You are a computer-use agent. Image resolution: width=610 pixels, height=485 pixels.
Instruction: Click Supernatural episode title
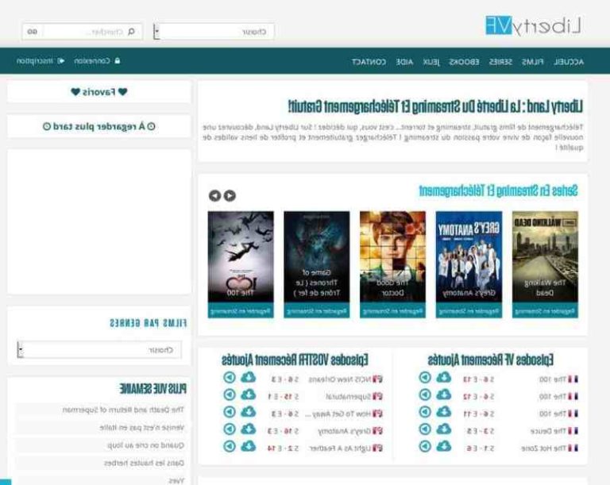[349, 397]
